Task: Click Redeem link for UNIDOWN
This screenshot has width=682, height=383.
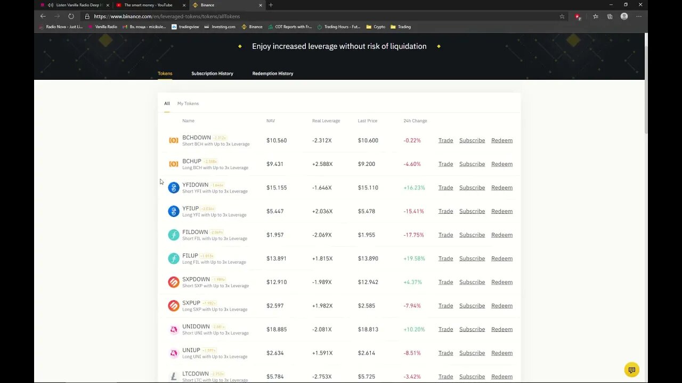Action: [502, 329]
